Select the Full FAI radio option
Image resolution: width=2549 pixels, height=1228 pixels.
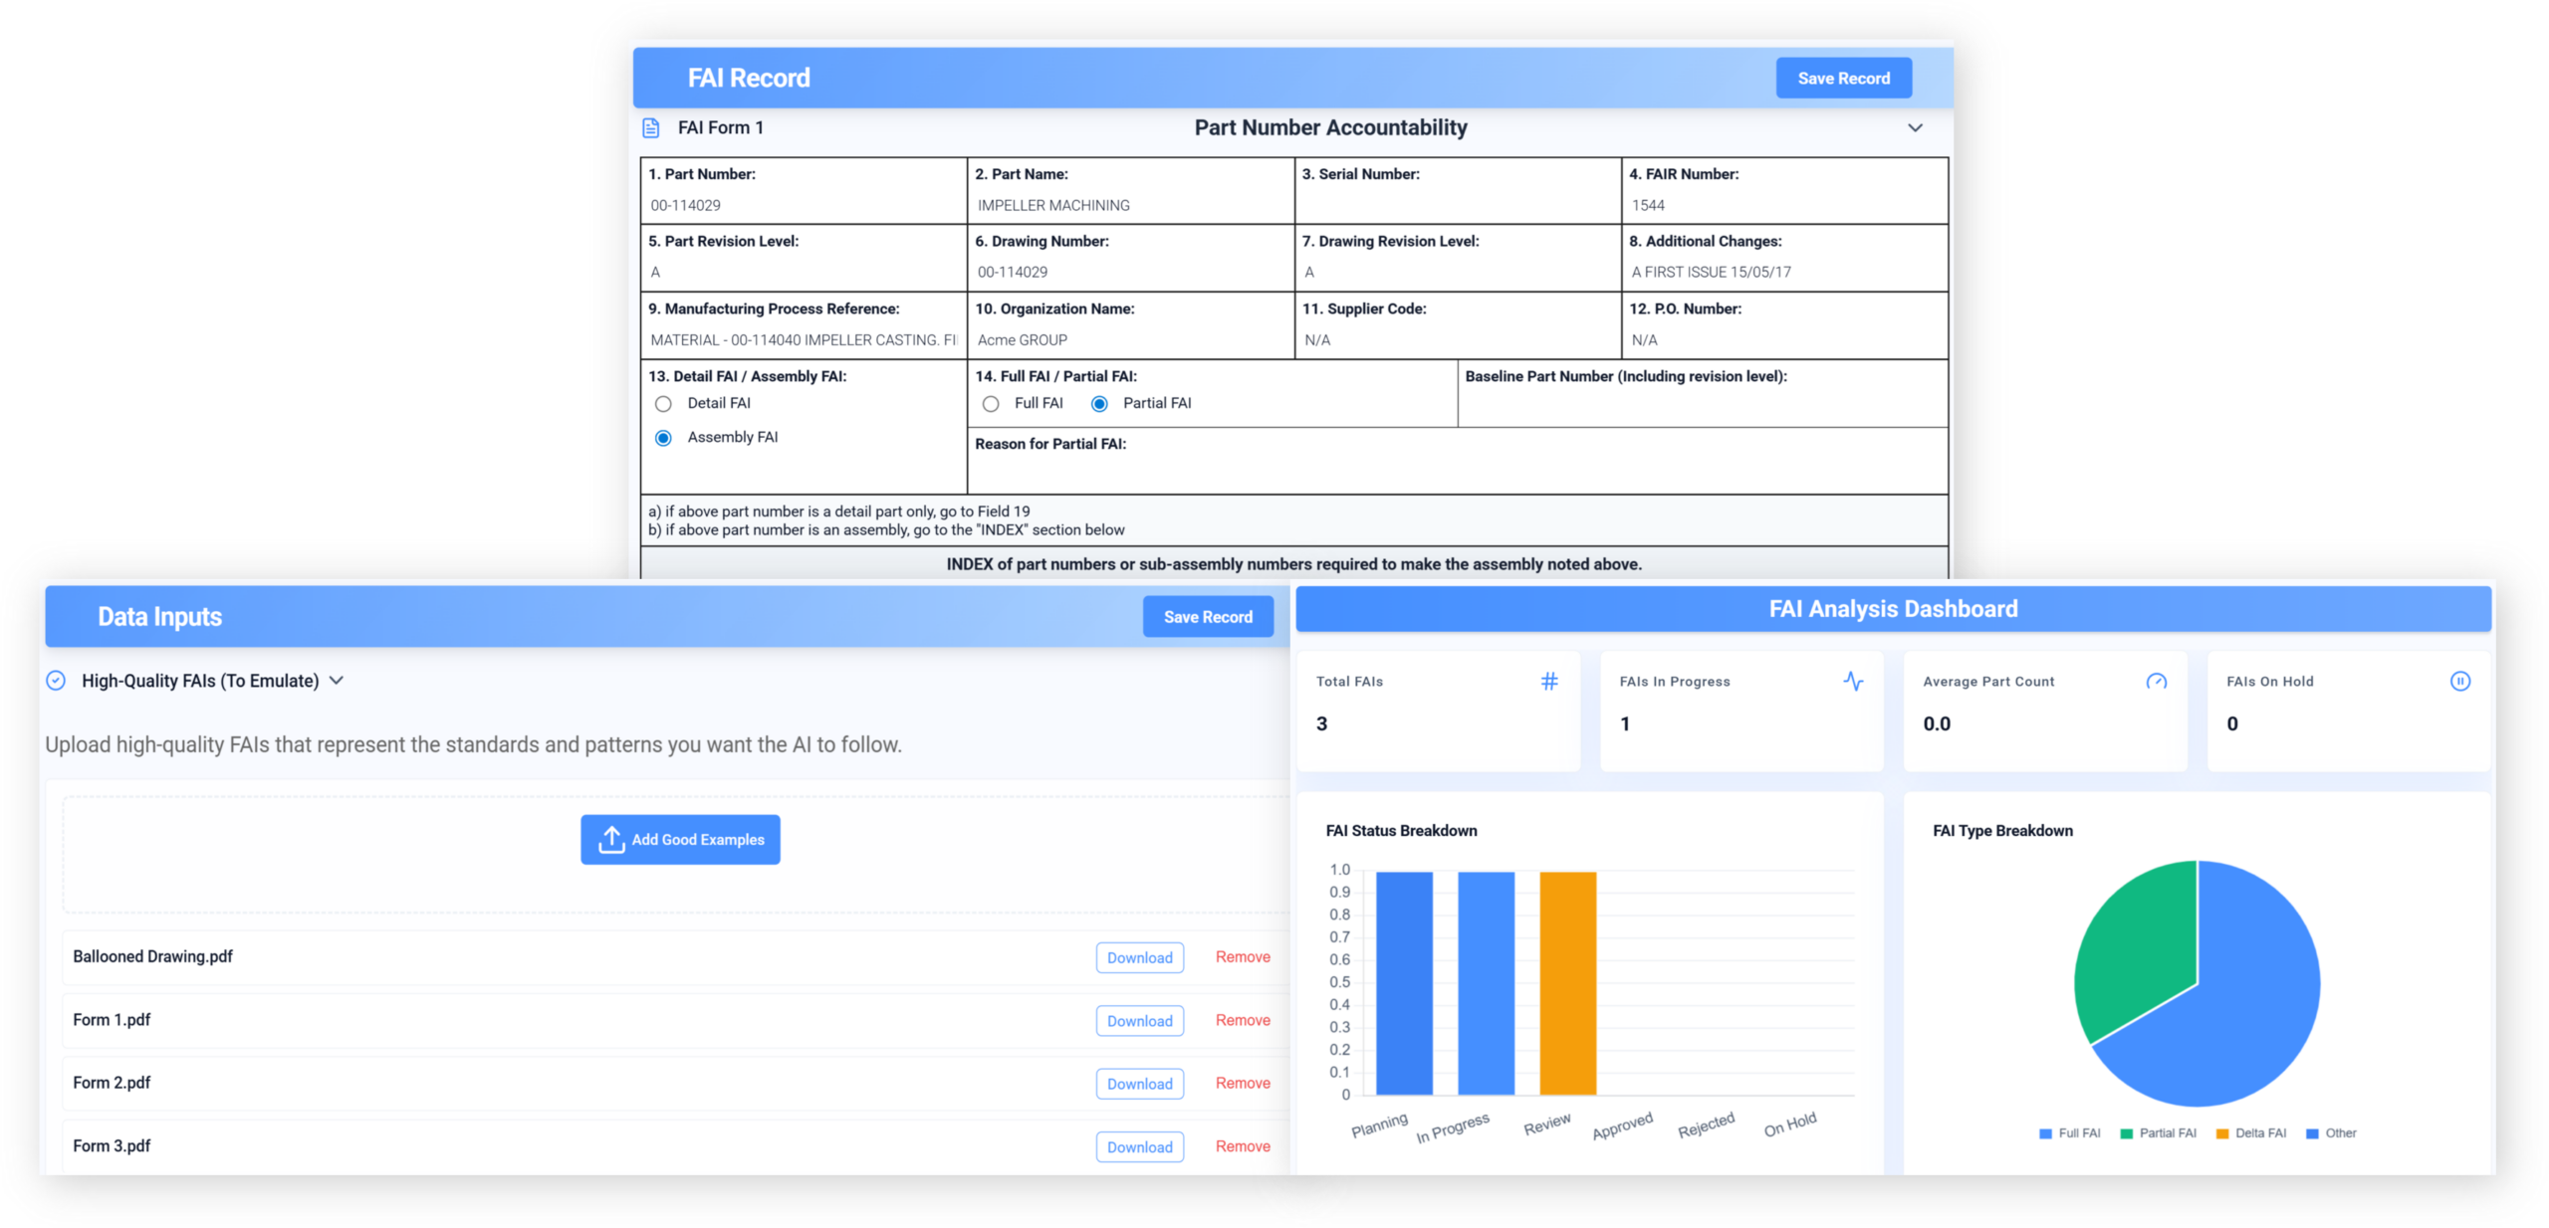(990, 403)
